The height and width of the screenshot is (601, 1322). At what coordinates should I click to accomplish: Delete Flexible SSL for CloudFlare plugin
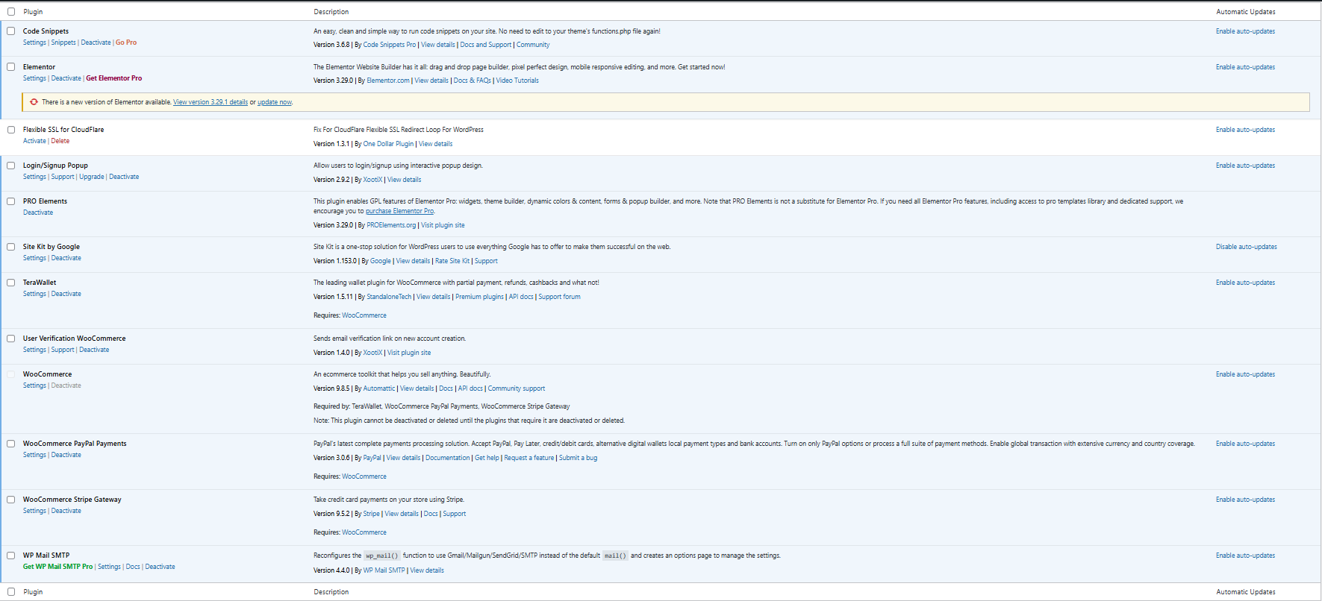pyautogui.click(x=60, y=141)
